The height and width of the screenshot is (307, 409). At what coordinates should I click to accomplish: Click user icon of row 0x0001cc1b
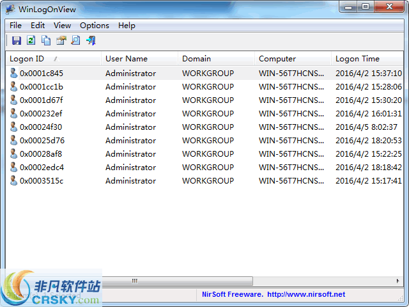pos(13,86)
